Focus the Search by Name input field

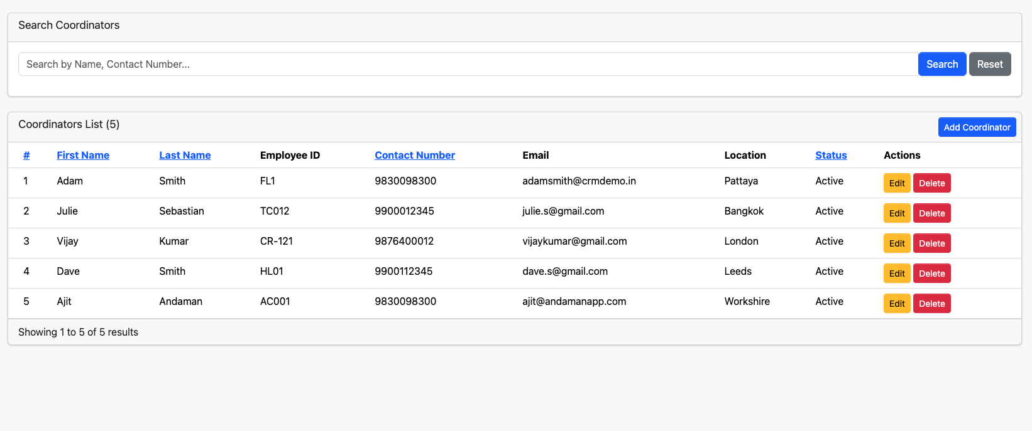pyautogui.click(x=468, y=64)
